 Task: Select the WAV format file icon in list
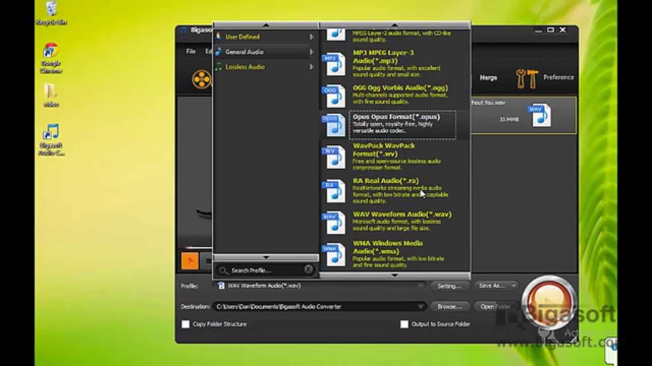pyautogui.click(x=334, y=222)
